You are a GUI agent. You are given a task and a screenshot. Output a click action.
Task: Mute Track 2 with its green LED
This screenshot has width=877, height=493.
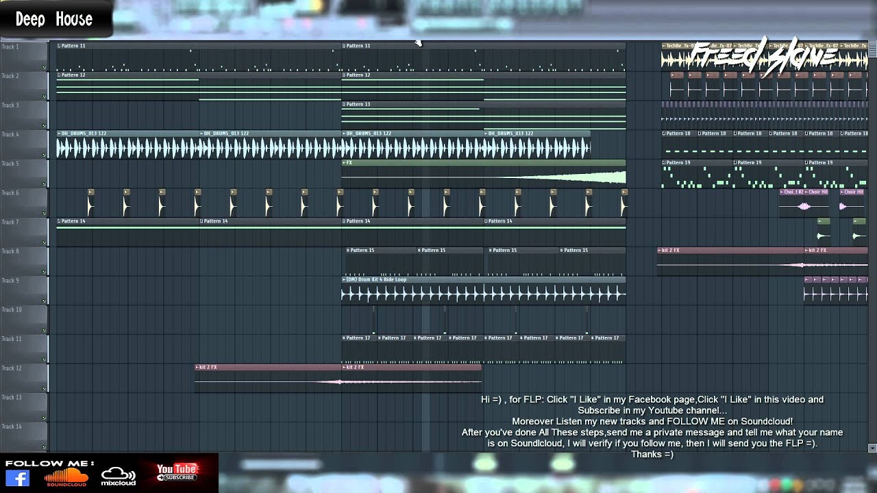pos(44,97)
